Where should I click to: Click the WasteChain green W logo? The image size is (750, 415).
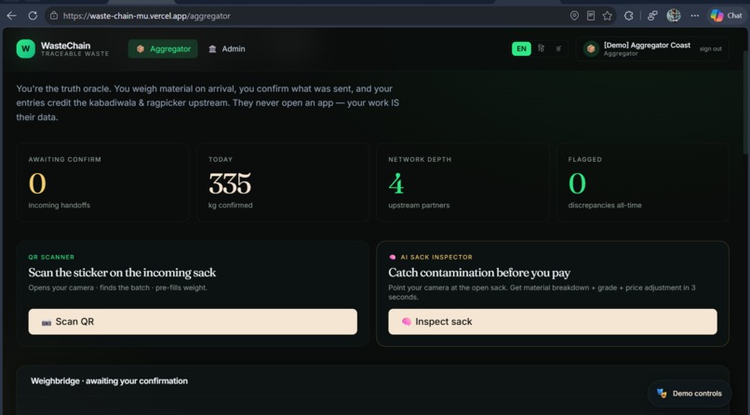point(26,48)
